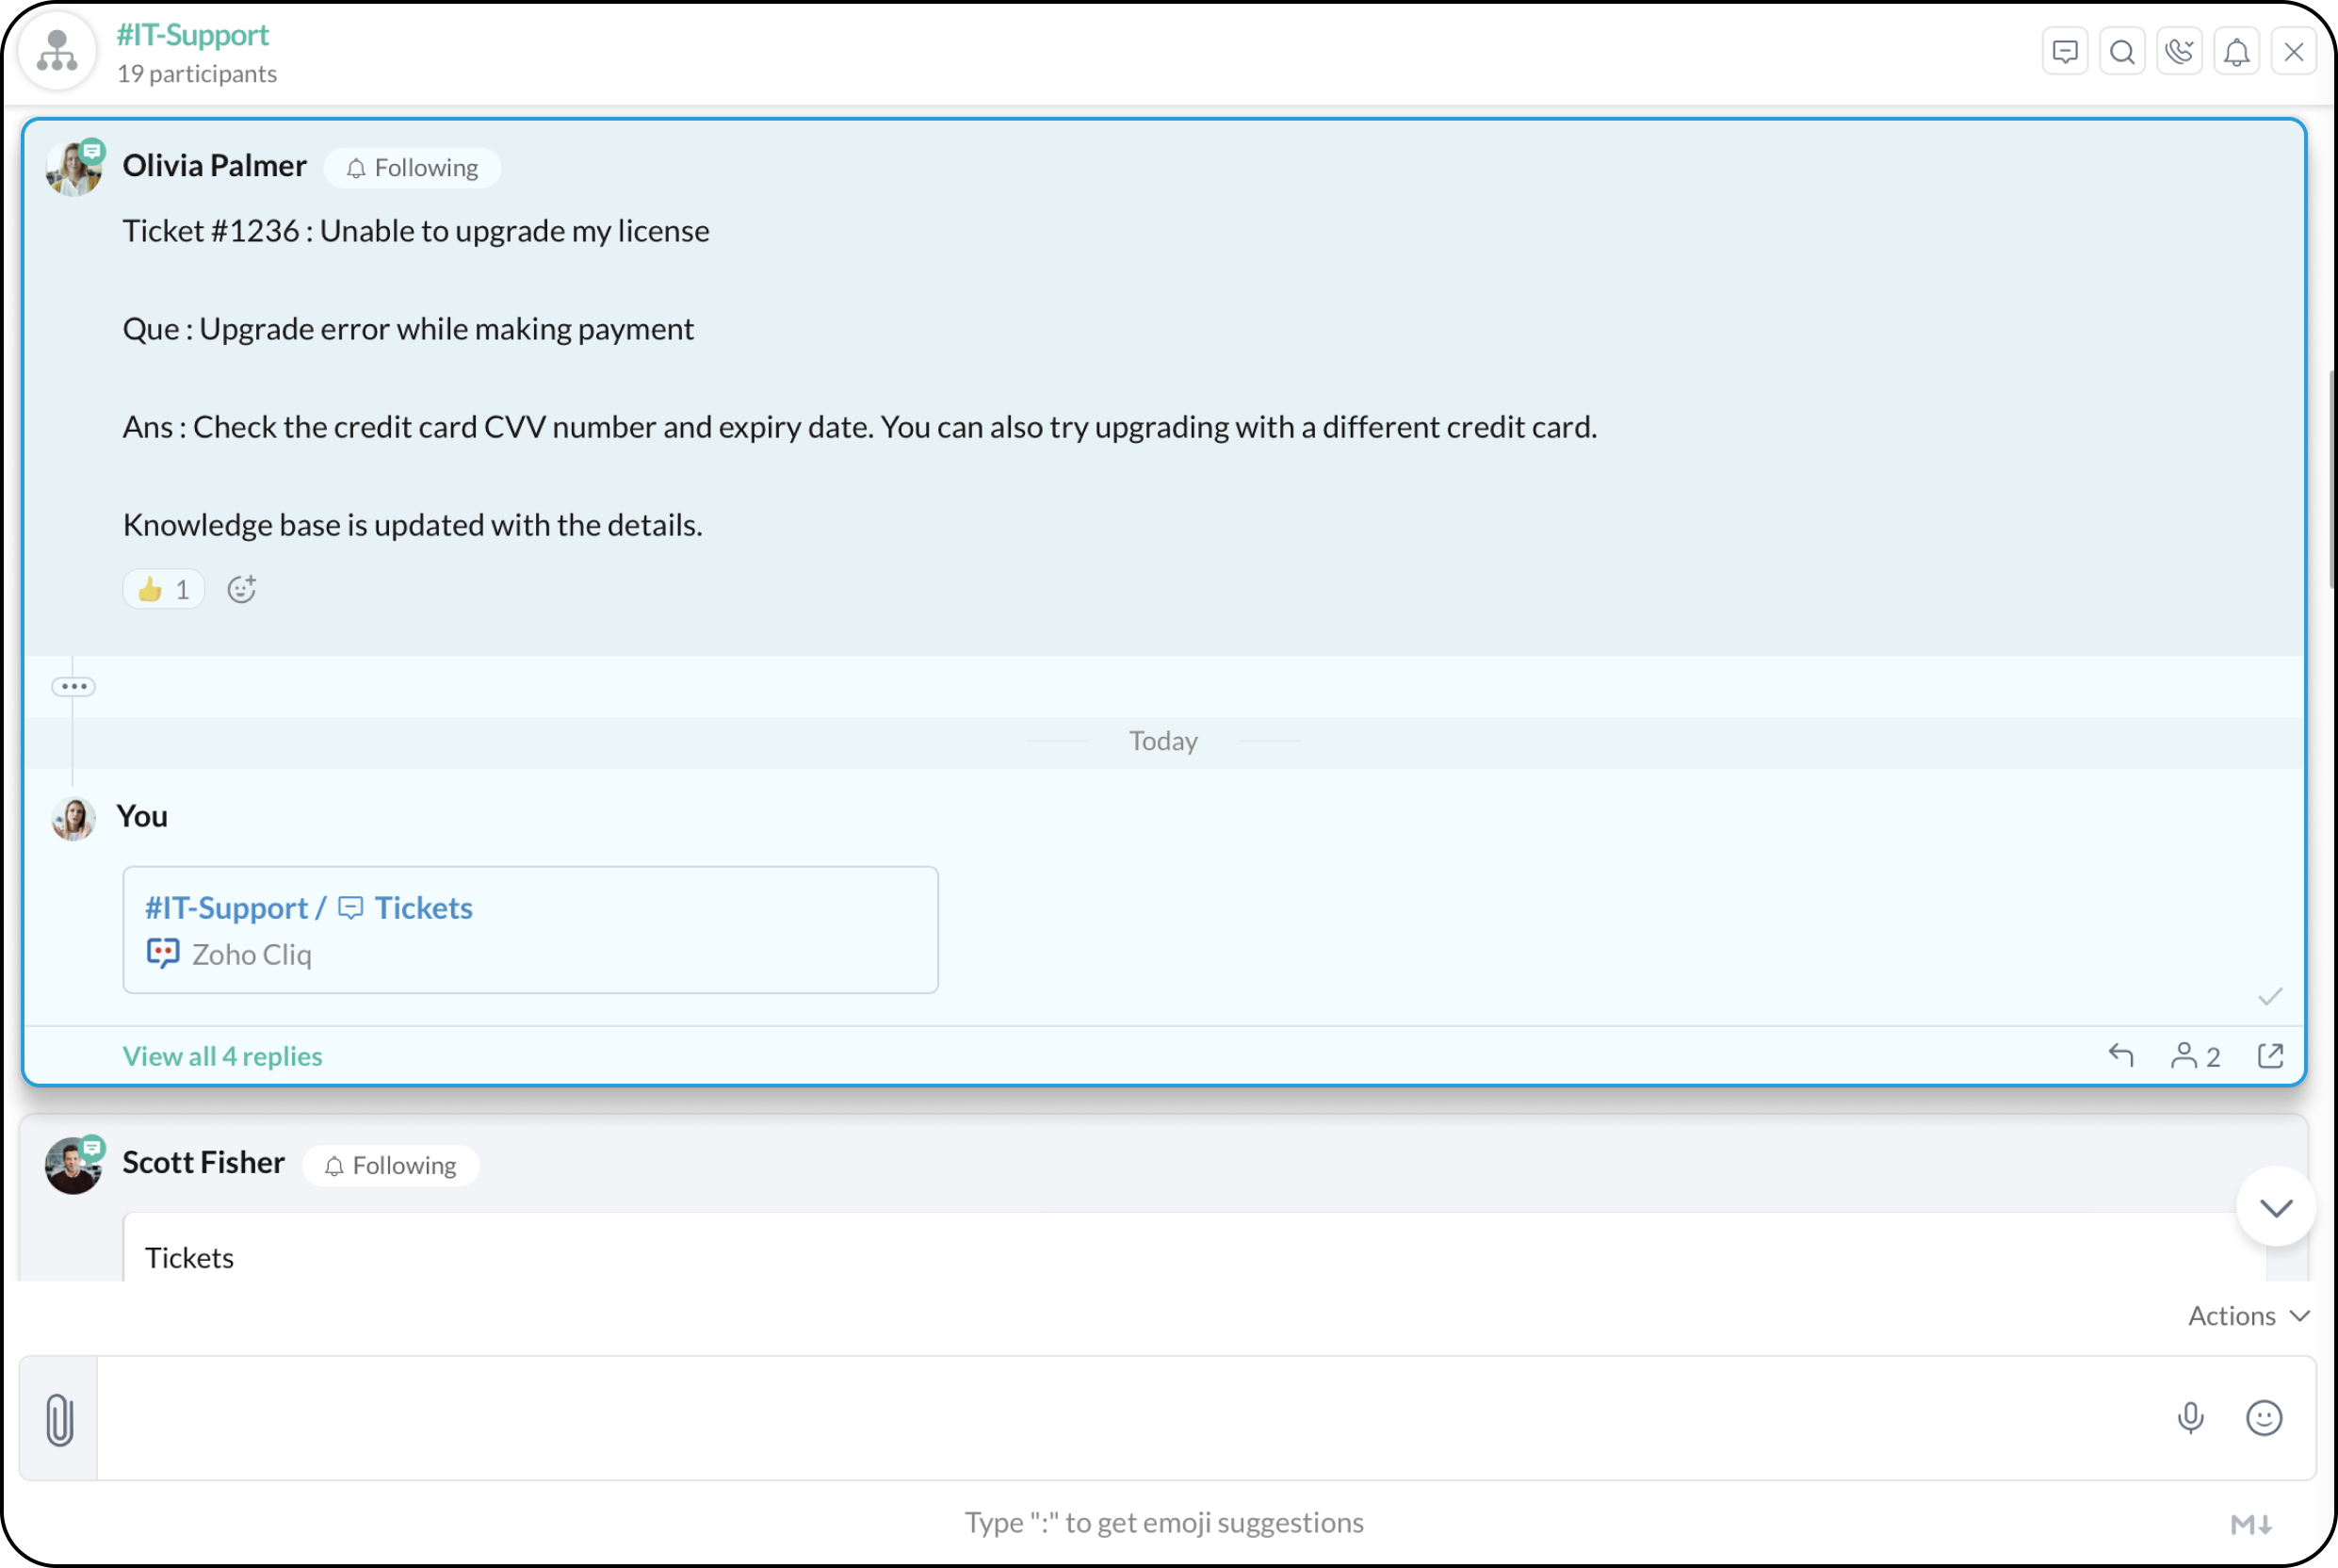Add a reaction to Olivia's message

click(241, 589)
